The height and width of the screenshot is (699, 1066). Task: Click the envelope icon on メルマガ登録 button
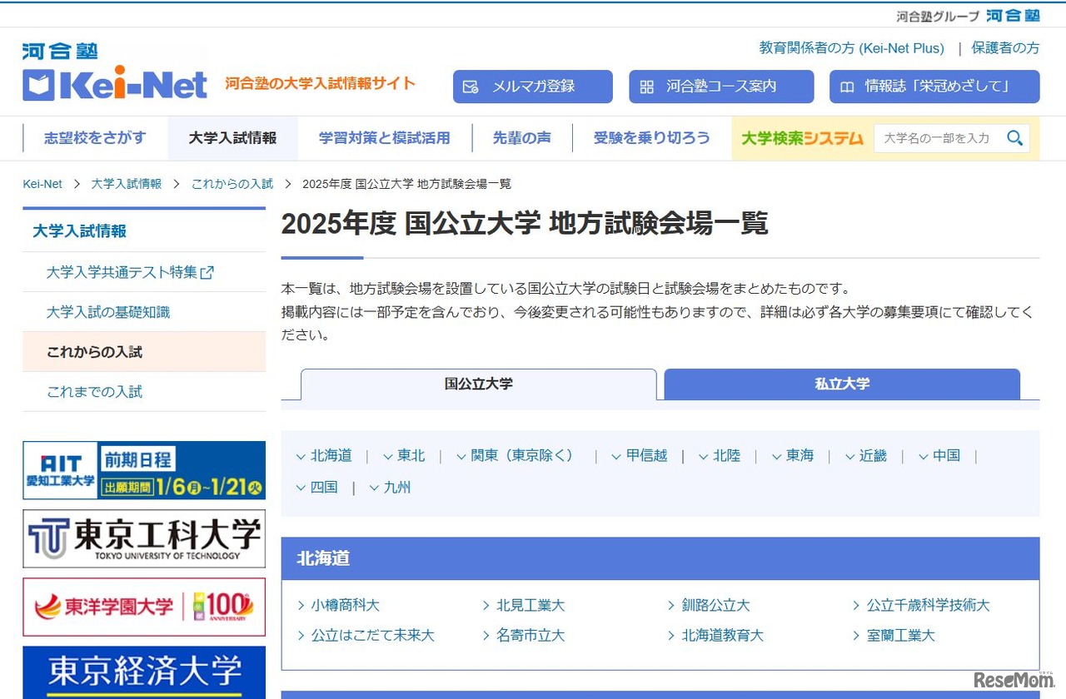click(x=473, y=86)
